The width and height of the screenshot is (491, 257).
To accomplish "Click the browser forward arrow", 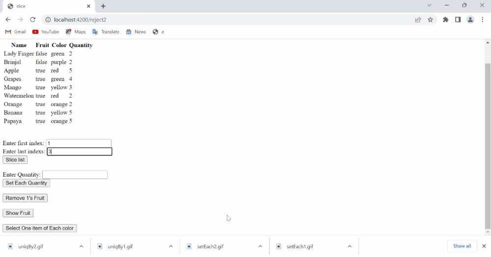I will click(20, 20).
